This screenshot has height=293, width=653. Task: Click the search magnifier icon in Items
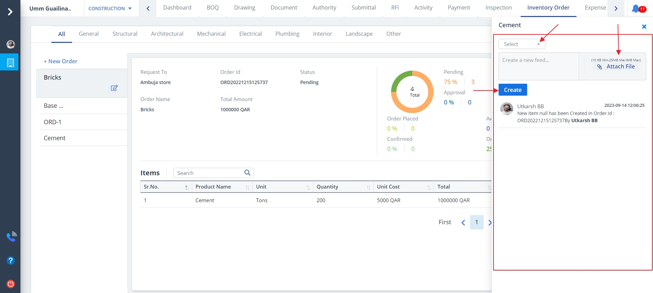[247, 173]
